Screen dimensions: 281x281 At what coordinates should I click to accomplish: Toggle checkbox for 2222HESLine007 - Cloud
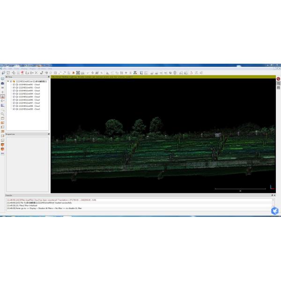coord(14,103)
